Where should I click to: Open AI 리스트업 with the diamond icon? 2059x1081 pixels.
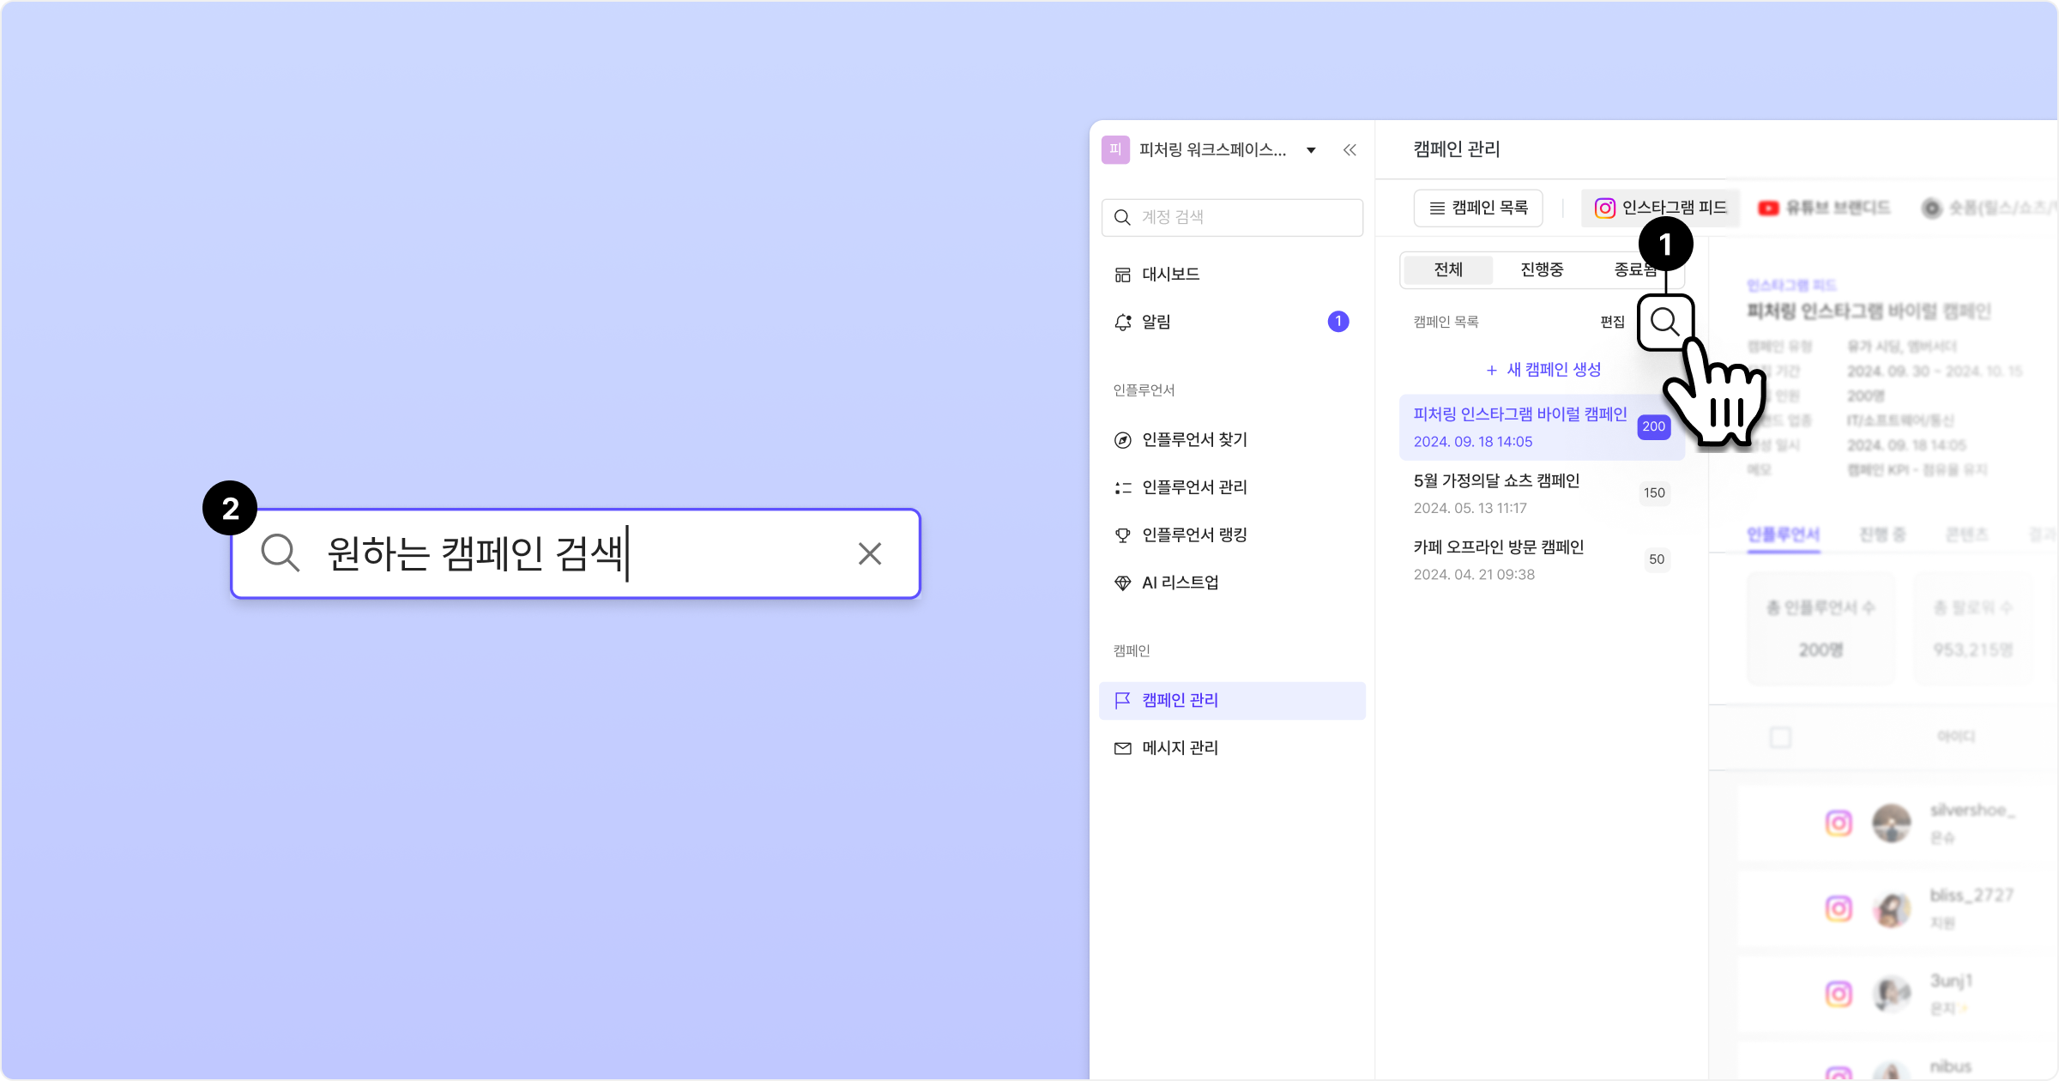pyautogui.click(x=1180, y=583)
